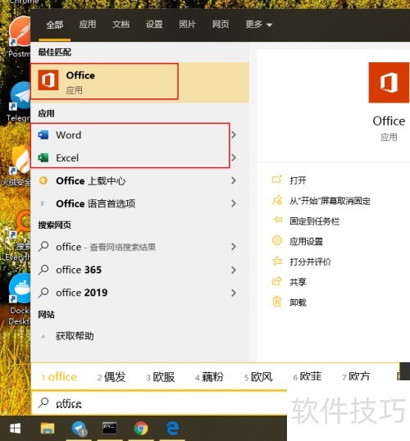This screenshot has width=410, height=441.
Task: Click the 打开 open icon
Action: coord(276,180)
